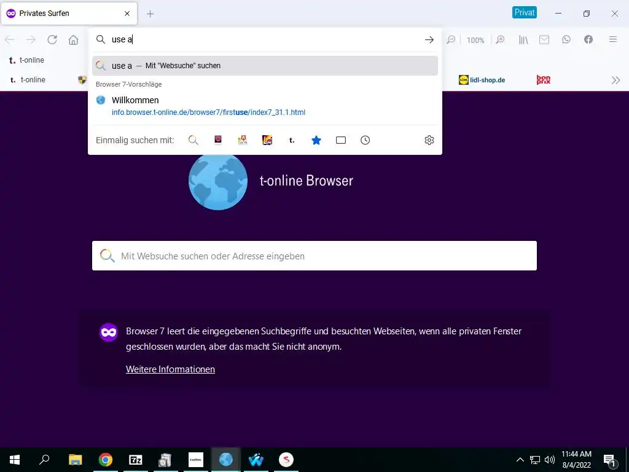629x472 pixels.
Task: Open the hamburger application menu
Action: click(613, 39)
